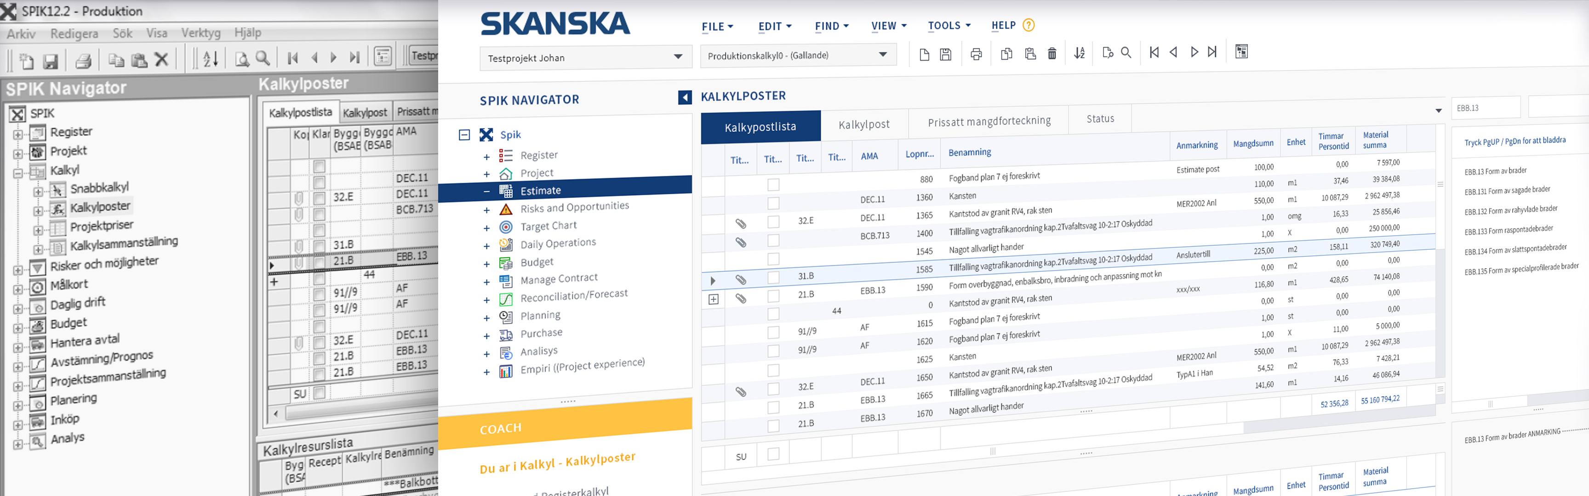Click the save icon in old SPIK12.2 toolbar
This screenshot has width=1589, height=496.
(x=50, y=61)
